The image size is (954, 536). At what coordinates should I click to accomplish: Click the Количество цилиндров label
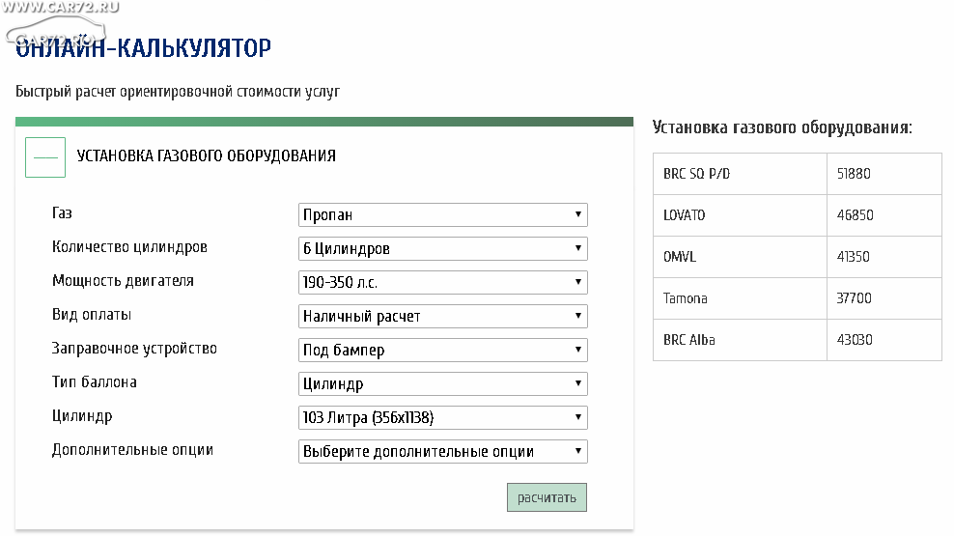point(129,247)
